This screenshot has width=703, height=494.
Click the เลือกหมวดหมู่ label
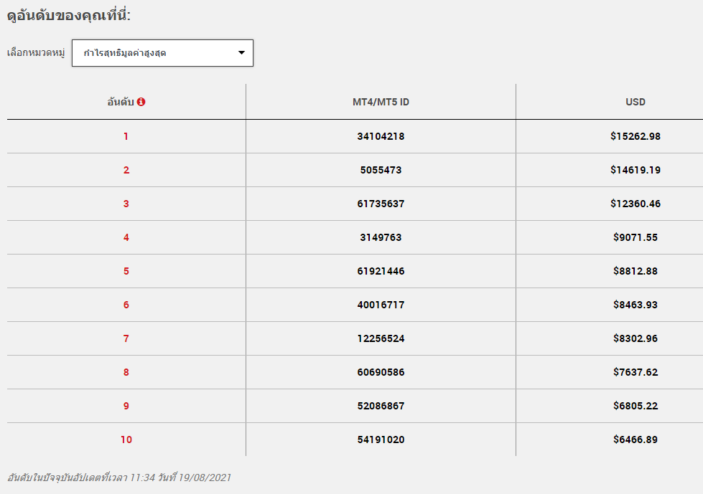(36, 53)
